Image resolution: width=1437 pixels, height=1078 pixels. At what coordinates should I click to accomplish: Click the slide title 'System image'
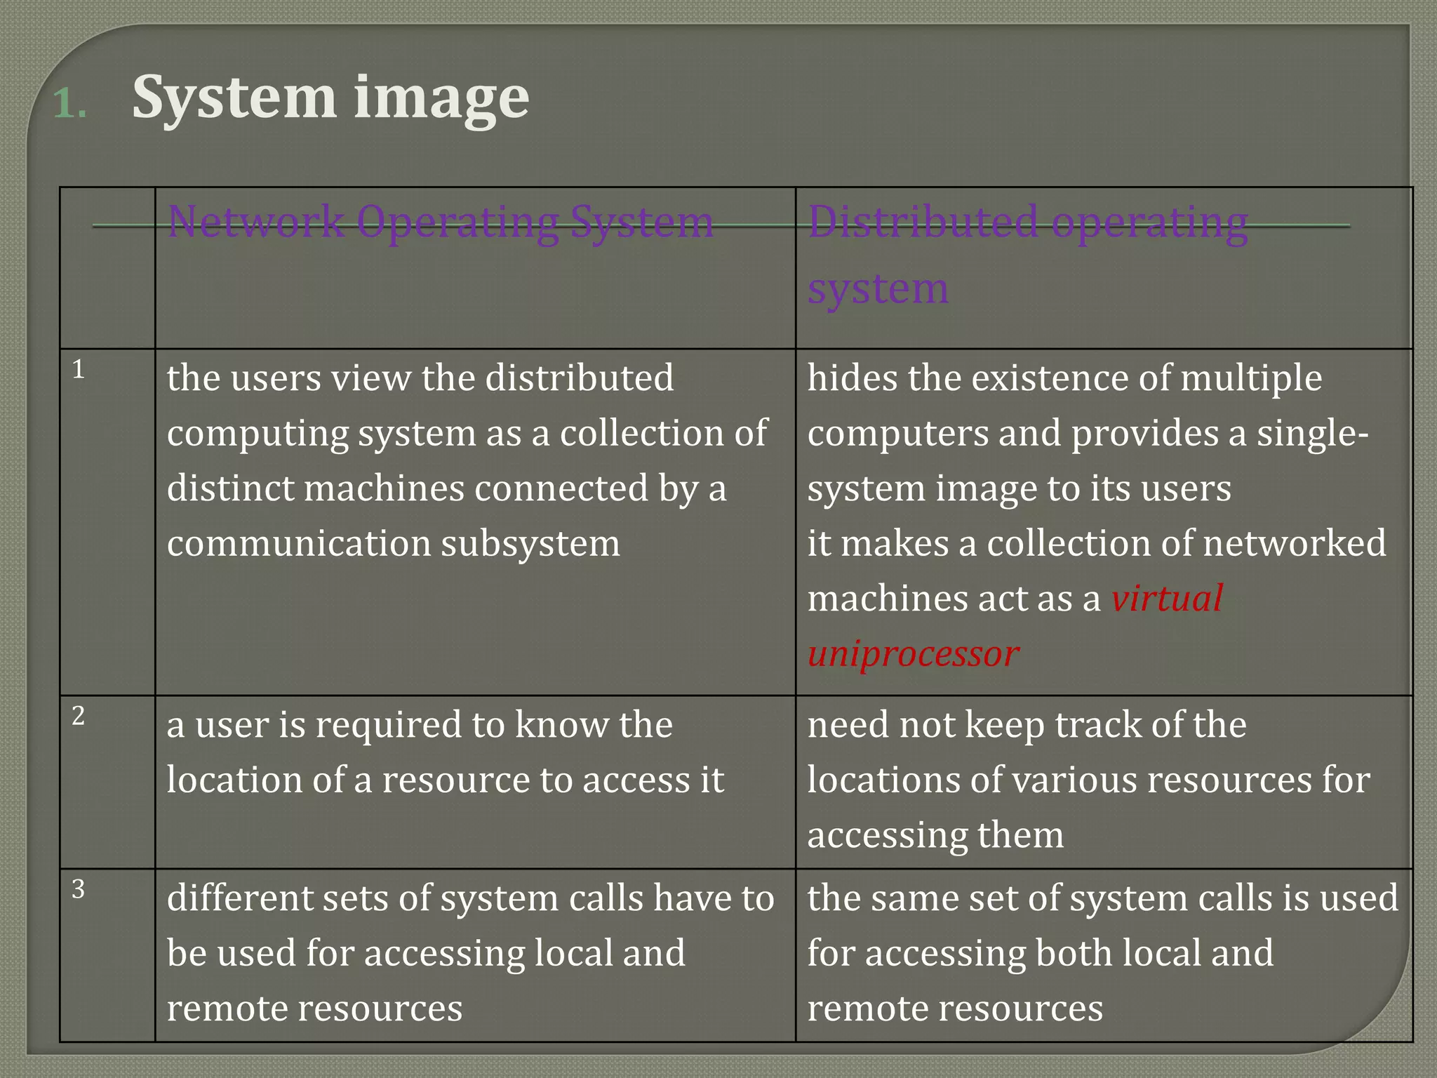pyautogui.click(x=330, y=98)
